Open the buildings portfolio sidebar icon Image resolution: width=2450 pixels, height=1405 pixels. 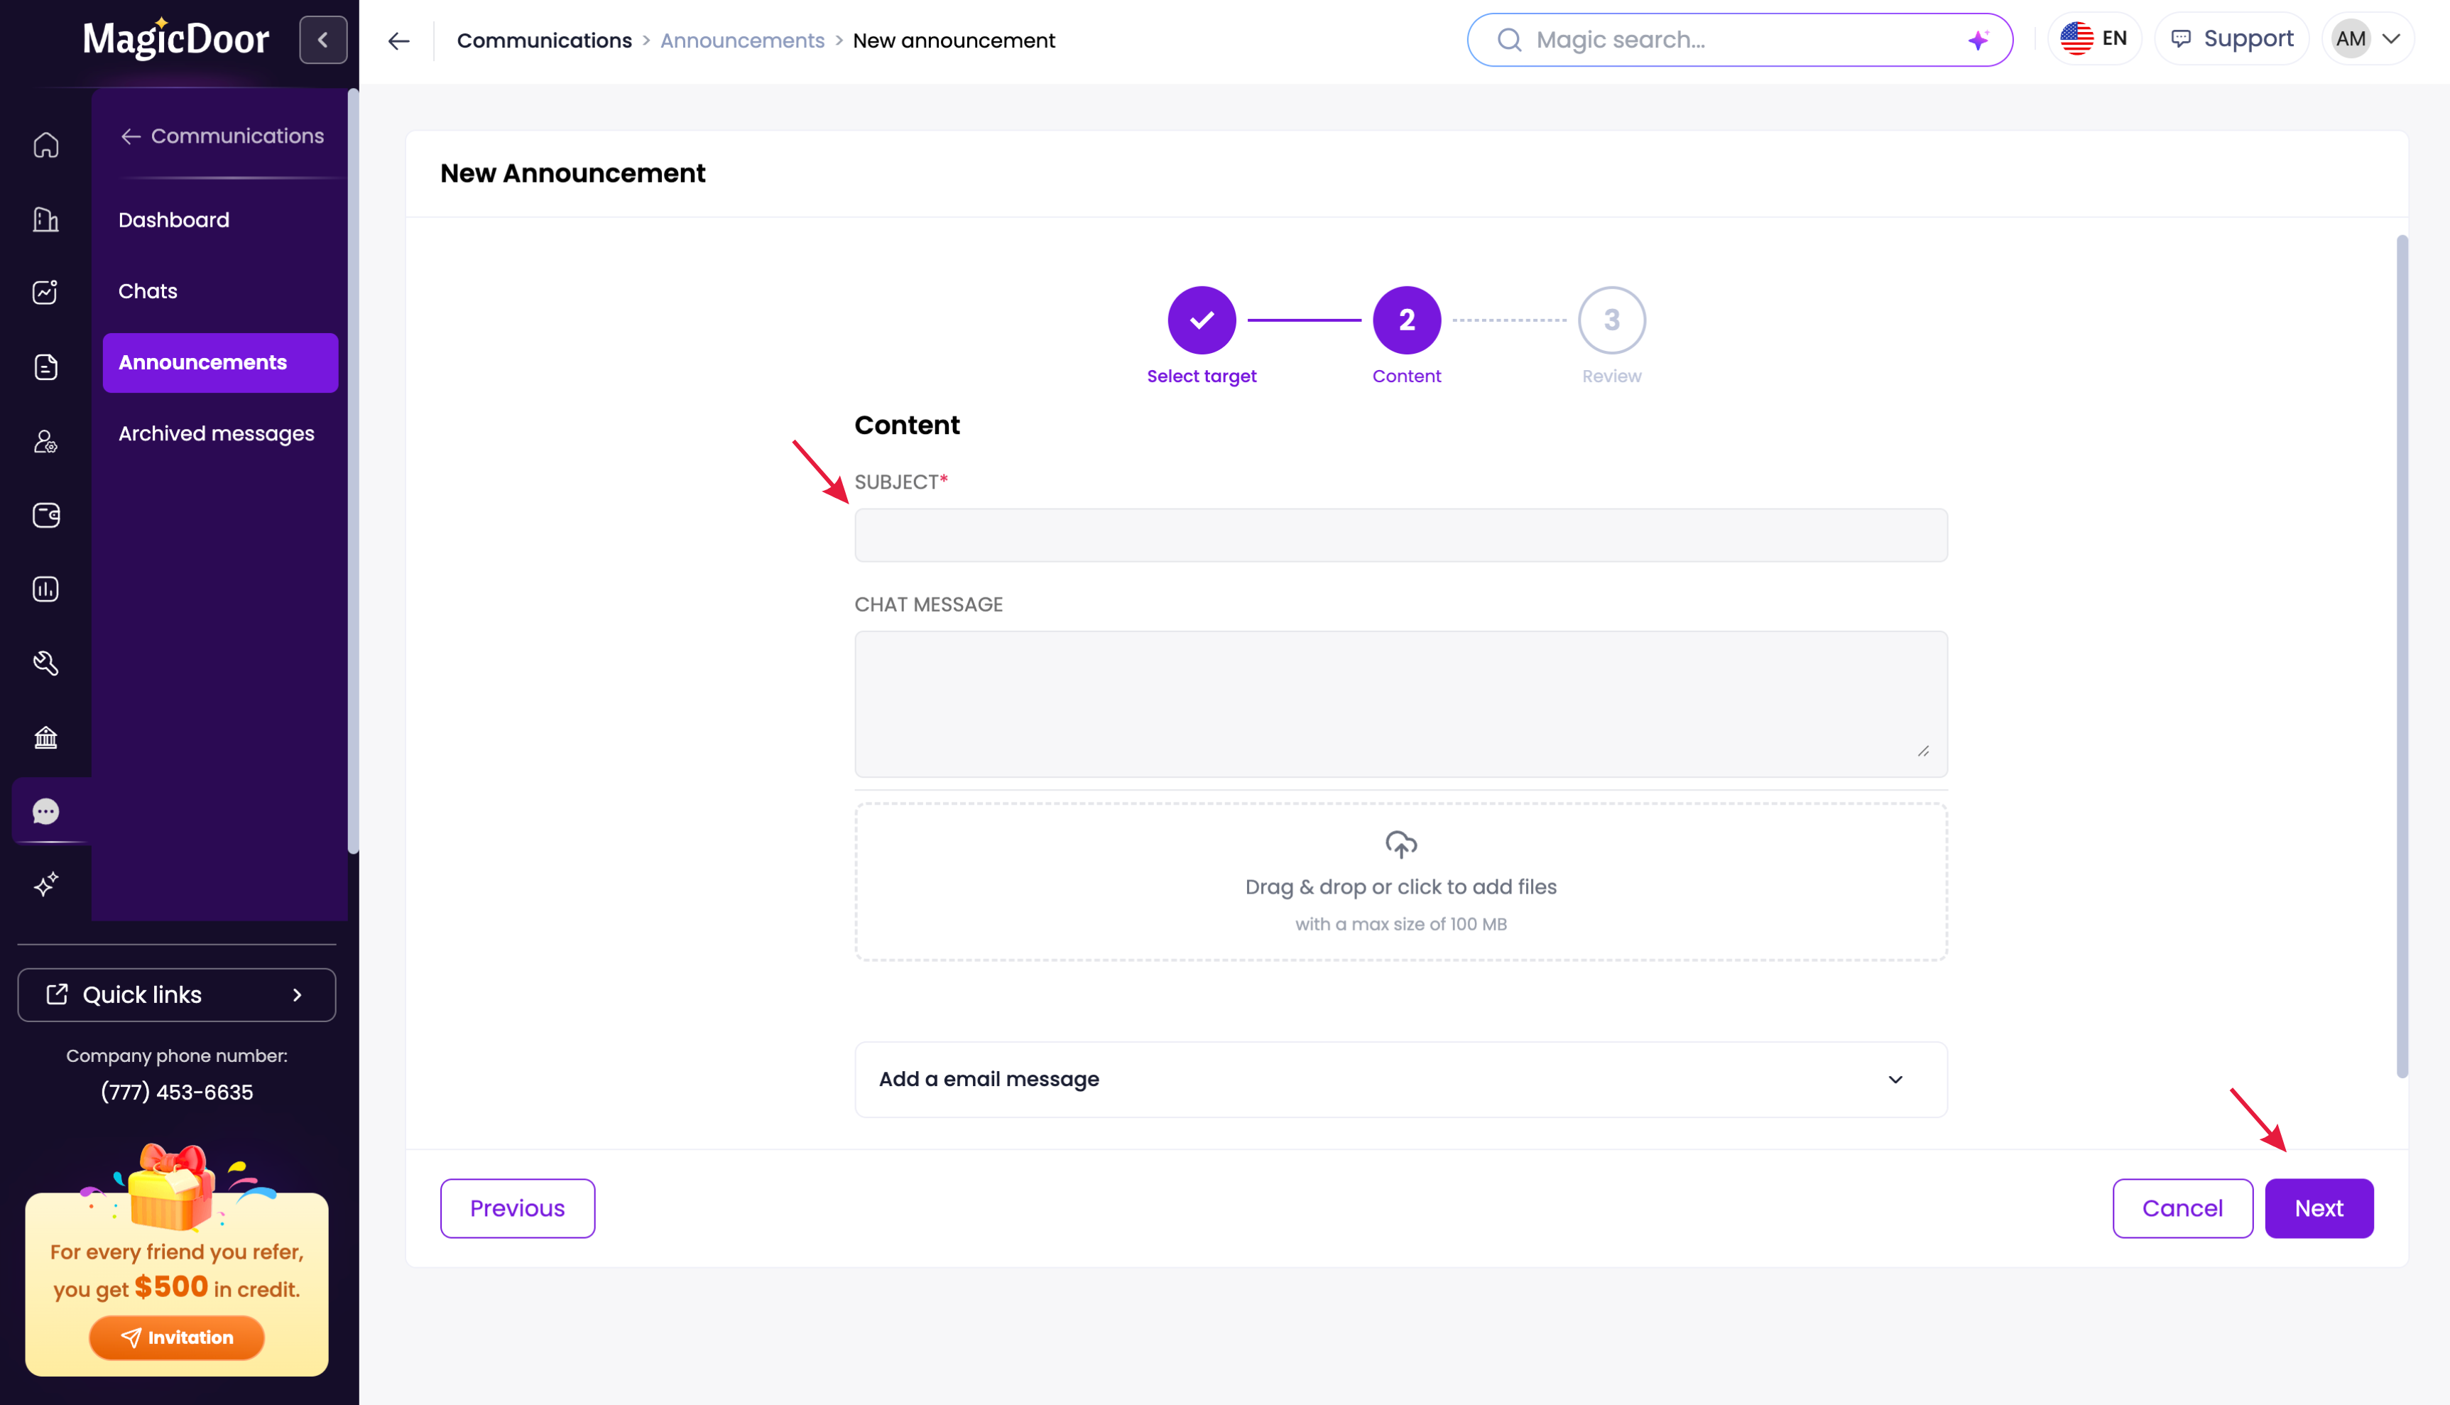45,219
